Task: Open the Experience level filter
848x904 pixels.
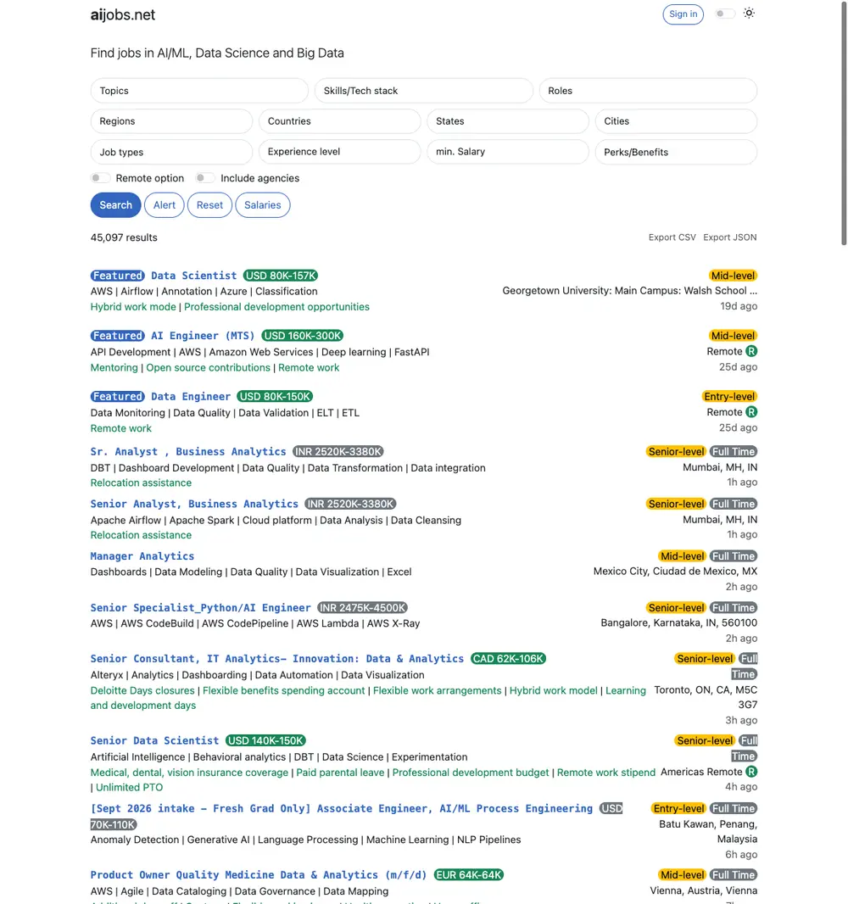Action: [339, 152]
